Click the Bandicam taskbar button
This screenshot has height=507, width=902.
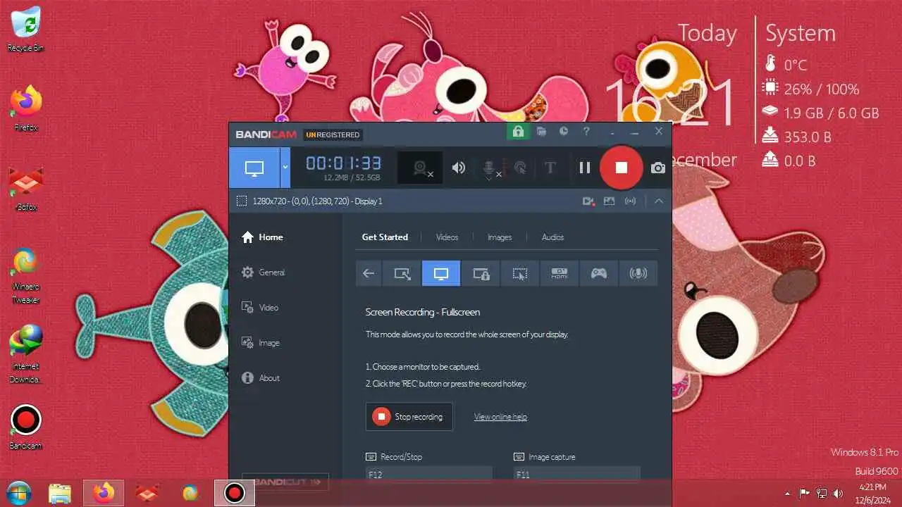pos(235,493)
